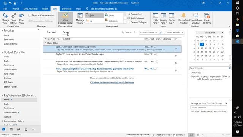Switch to the Home ribbon tab
The width and height of the screenshot is (243, 137).
coord(16,9)
